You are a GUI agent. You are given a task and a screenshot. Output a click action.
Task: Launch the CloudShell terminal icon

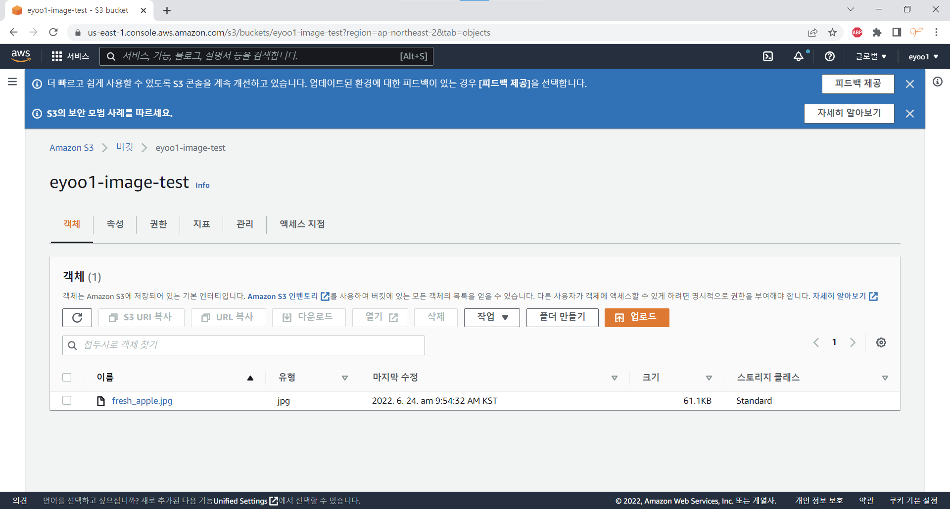768,56
